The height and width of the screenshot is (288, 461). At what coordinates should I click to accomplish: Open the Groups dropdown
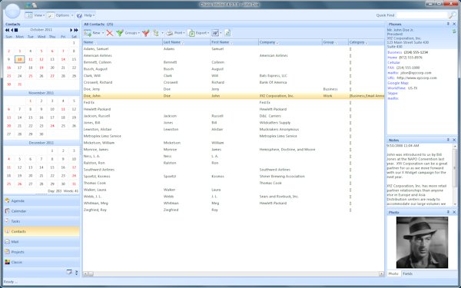132,33
